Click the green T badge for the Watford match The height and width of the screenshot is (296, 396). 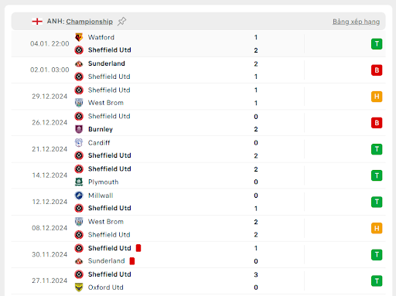click(x=377, y=44)
